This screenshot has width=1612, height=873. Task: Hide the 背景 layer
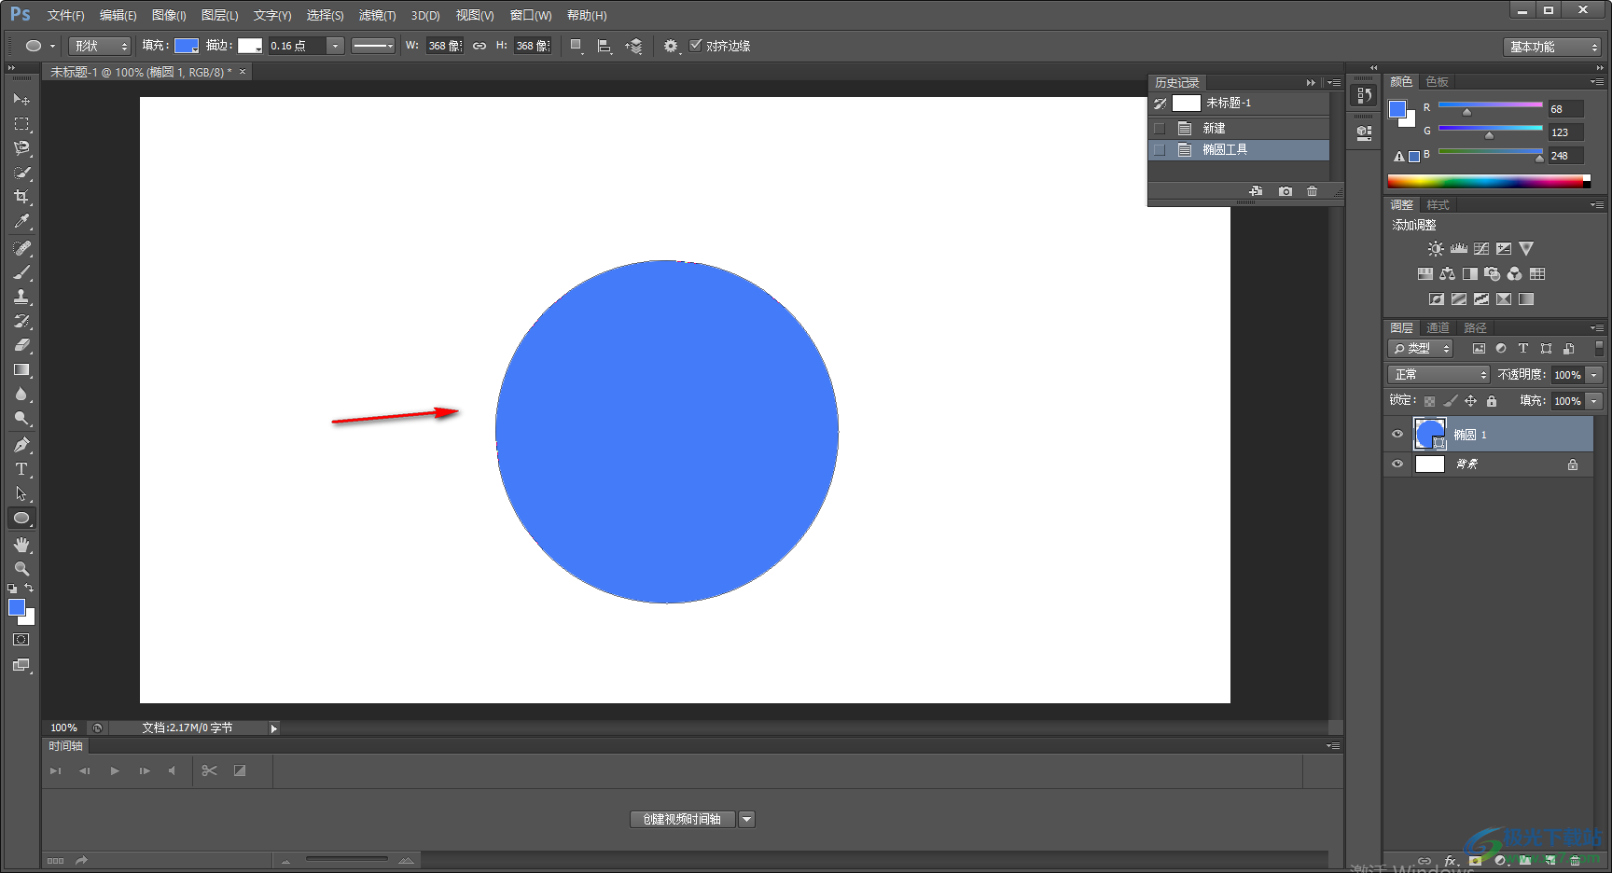pos(1397,464)
